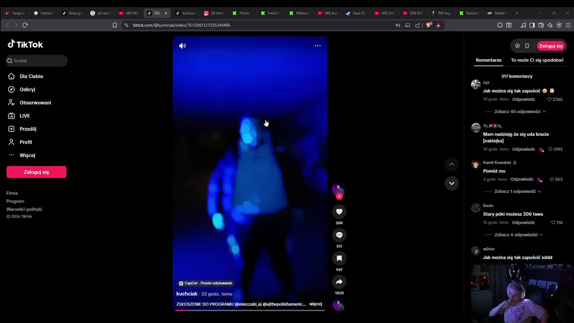Open the phone icon beside Zaloguj się
574x323 pixels.
click(527, 46)
